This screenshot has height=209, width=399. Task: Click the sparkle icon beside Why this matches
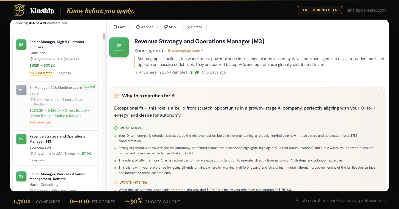tap(117, 96)
